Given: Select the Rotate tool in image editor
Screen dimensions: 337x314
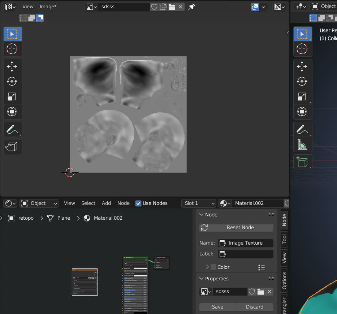Looking at the screenshot, I should click(x=13, y=82).
